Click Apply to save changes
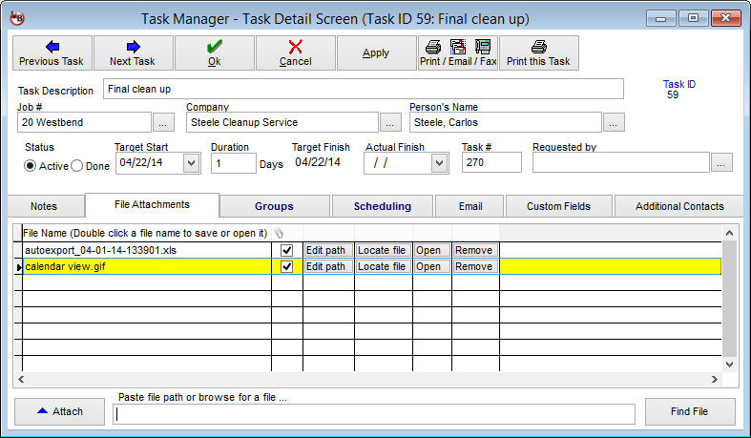 tap(376, 52)
